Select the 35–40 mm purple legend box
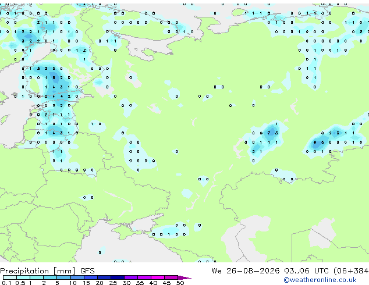Screen dimensions: 369x285 [144, 277]
